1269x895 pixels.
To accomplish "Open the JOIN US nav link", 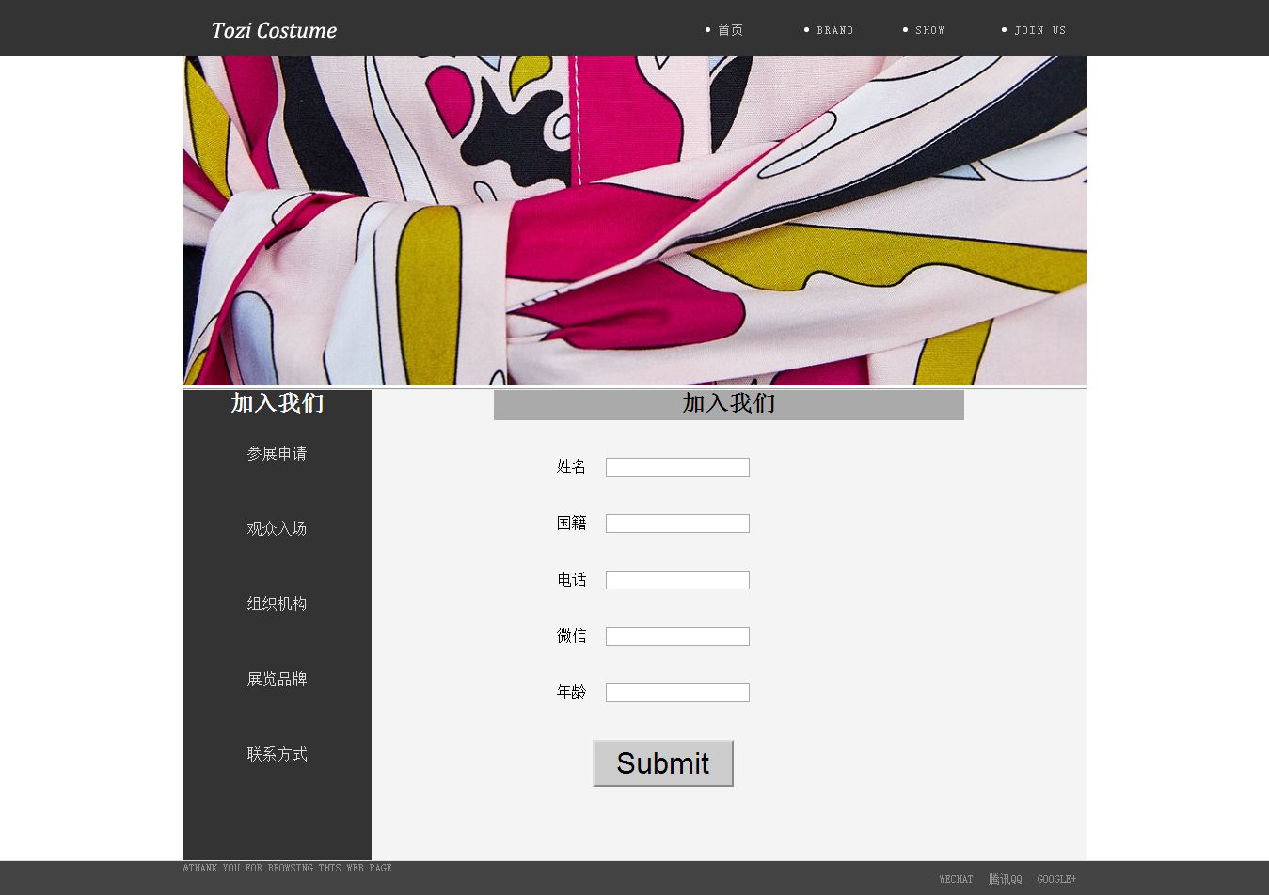I will (1039, 30).
